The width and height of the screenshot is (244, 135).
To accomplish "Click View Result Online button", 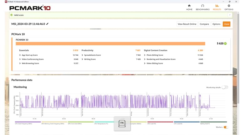I will tap(187, 24).
